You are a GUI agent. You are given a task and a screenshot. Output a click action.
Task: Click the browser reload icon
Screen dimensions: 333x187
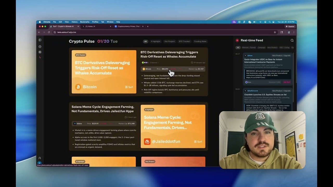coord(49,32)
